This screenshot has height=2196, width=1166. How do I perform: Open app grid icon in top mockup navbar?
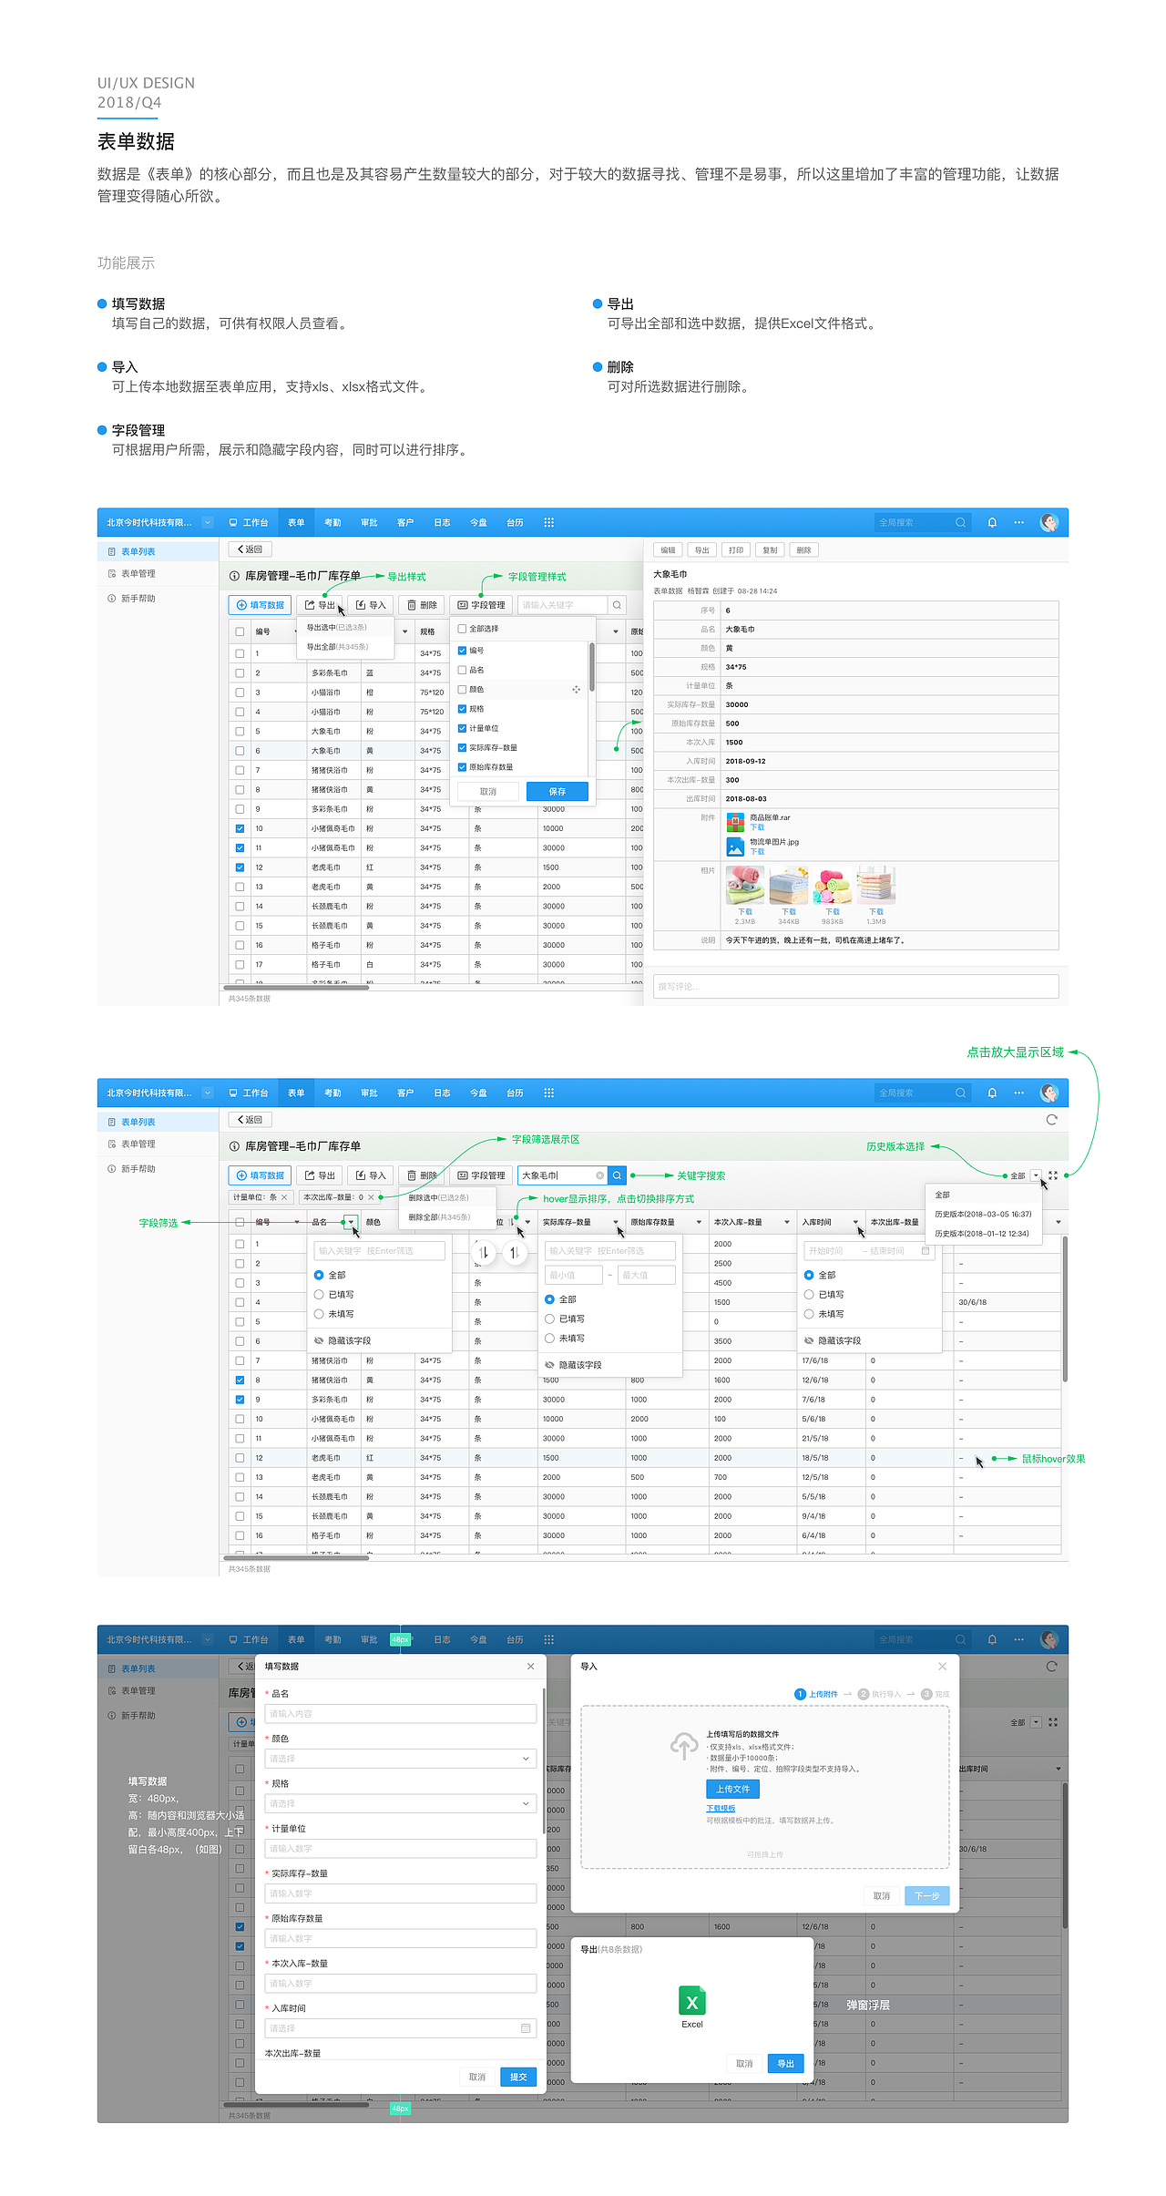pos(548,523)
